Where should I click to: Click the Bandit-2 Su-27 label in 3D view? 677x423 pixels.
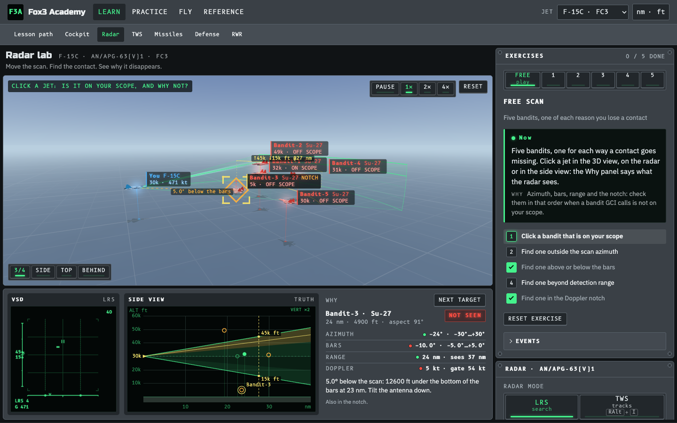point(299,149)
